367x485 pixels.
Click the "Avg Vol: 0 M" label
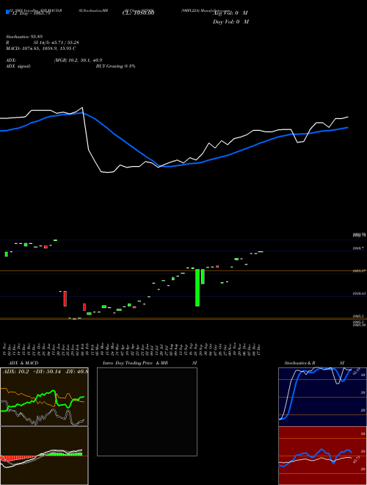tap(230, 13)
